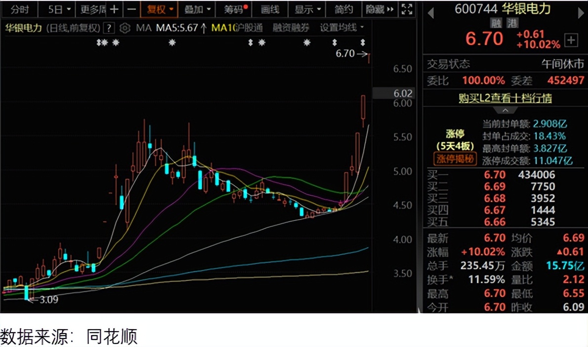Open the question mark help box
The height and width of the screenshot is (347, 588).
(108, 28)
